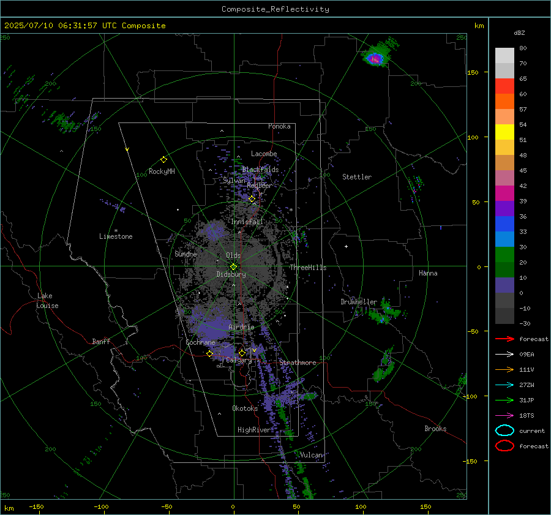551x515 pixels.
Task: Click the Sylvan label
Action: pos(234,181)
